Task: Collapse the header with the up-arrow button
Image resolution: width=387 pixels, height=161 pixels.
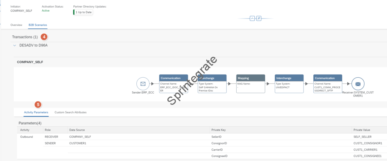Action: [x=252, y=18]
